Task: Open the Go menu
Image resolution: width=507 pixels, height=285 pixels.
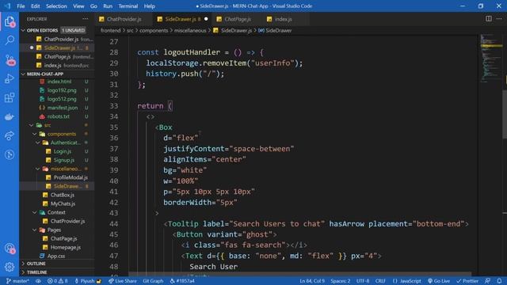Action: (93, 6)
